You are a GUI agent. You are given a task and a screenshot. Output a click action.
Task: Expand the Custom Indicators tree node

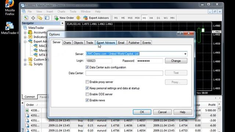25,60
